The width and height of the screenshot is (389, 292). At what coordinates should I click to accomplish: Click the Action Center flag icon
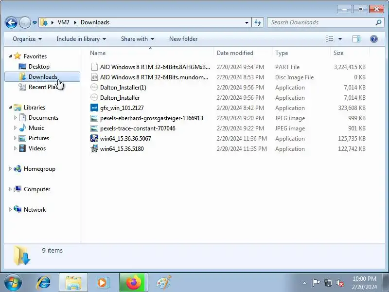[x=317, y=283]
